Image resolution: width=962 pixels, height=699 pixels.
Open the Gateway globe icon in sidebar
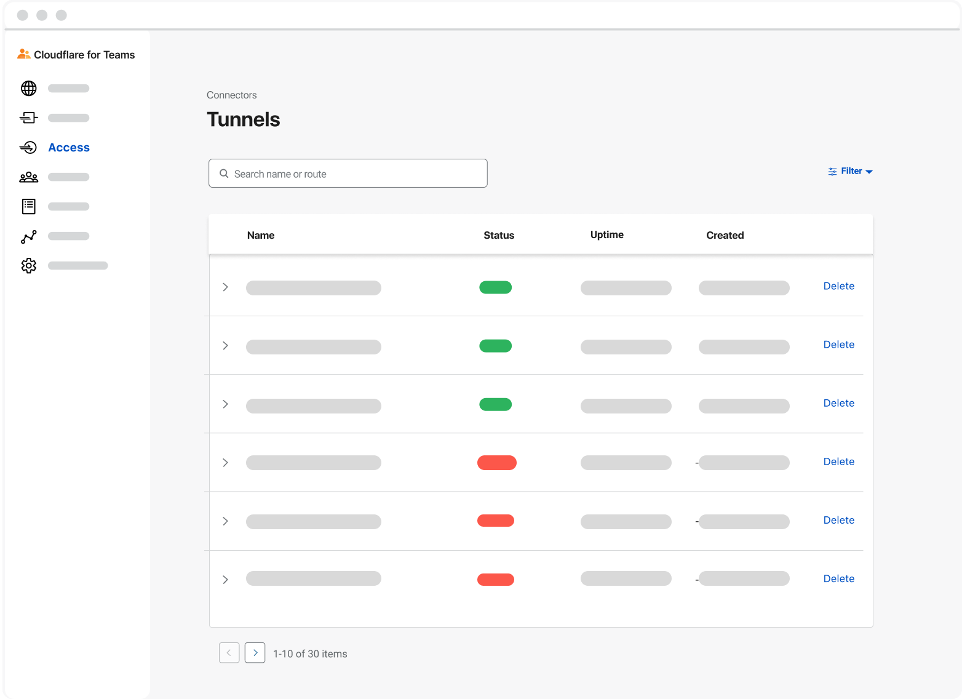click(x=28, y=88)
